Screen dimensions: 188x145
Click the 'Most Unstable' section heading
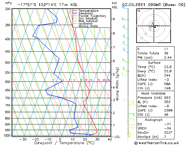coord(153,93)
